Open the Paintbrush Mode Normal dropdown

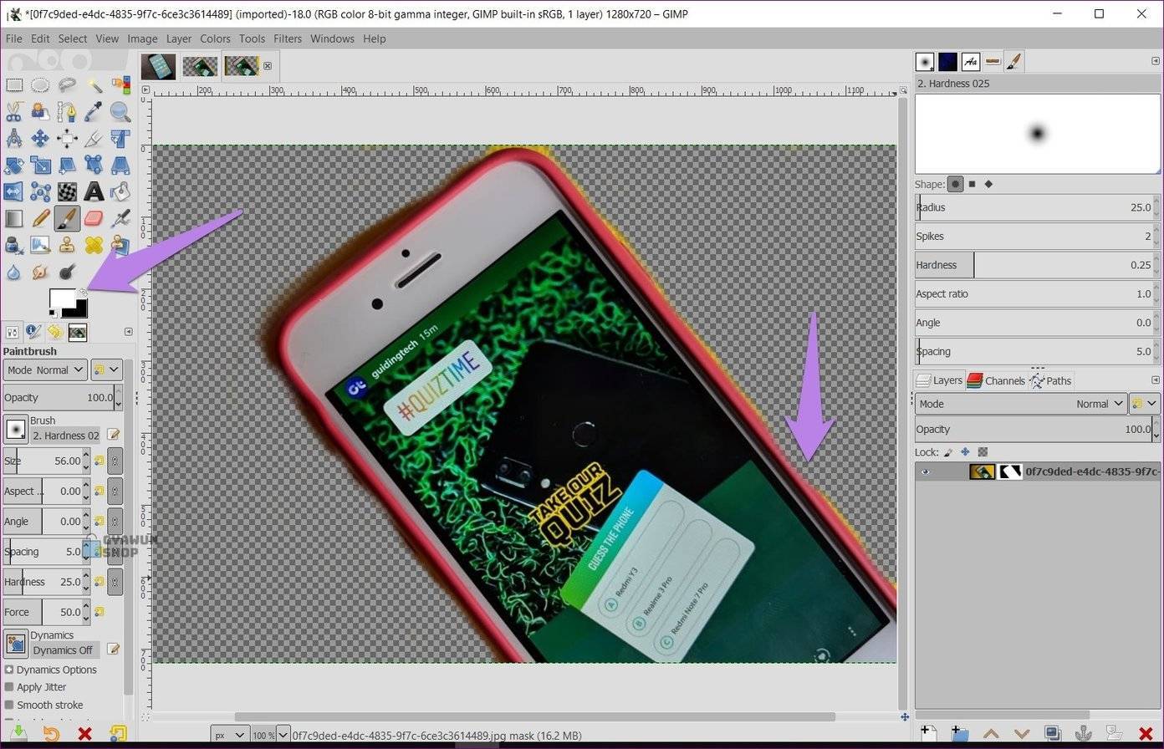pos(45,369)
